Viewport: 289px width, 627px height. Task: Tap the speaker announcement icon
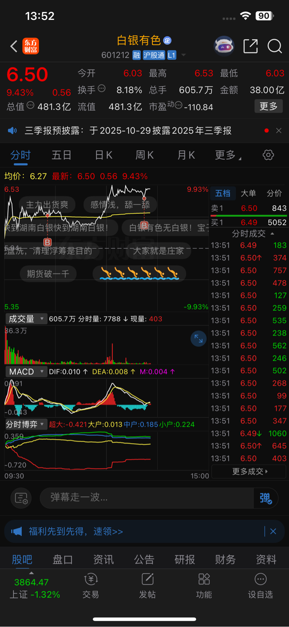(12, 130)
